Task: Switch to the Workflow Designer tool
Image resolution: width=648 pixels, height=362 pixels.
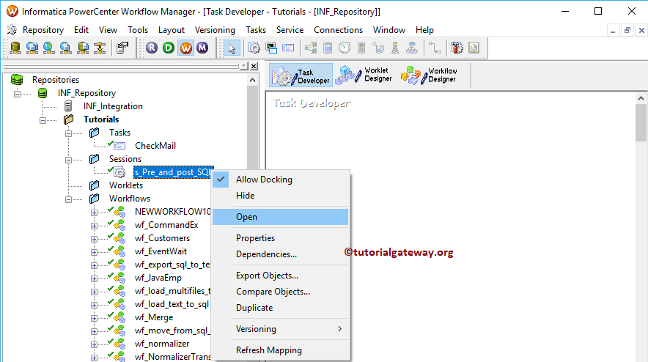Action: coord(429,75)
